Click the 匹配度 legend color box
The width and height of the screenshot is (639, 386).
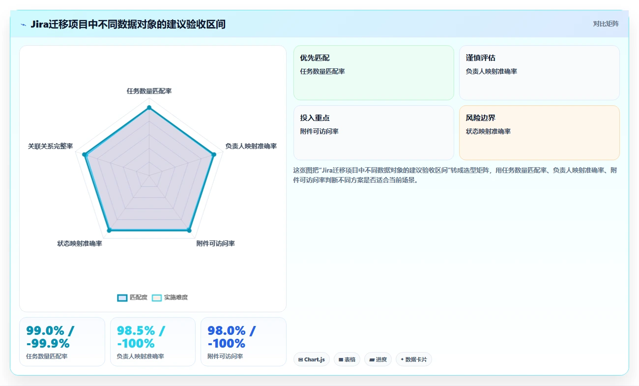[x=122, y=297]
